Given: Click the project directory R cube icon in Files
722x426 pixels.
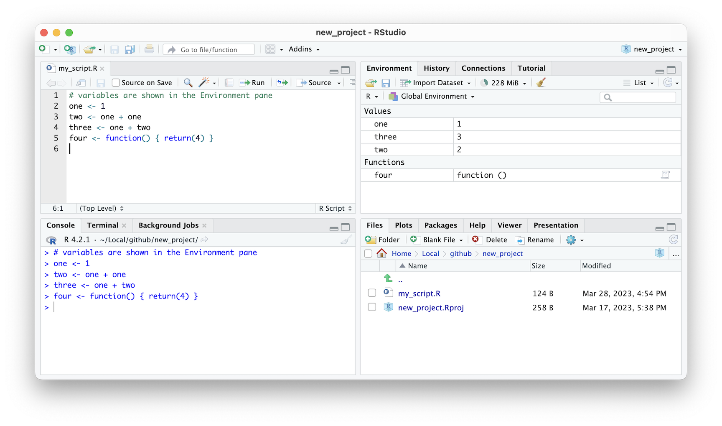Looking at the screenshot, I should coord(660,253).
